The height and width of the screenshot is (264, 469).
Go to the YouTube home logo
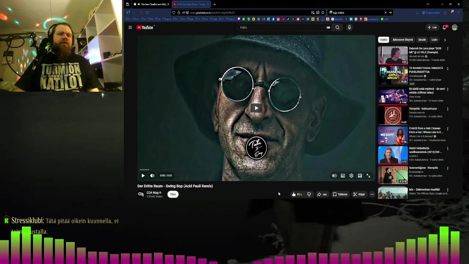(x=145, y=27)
